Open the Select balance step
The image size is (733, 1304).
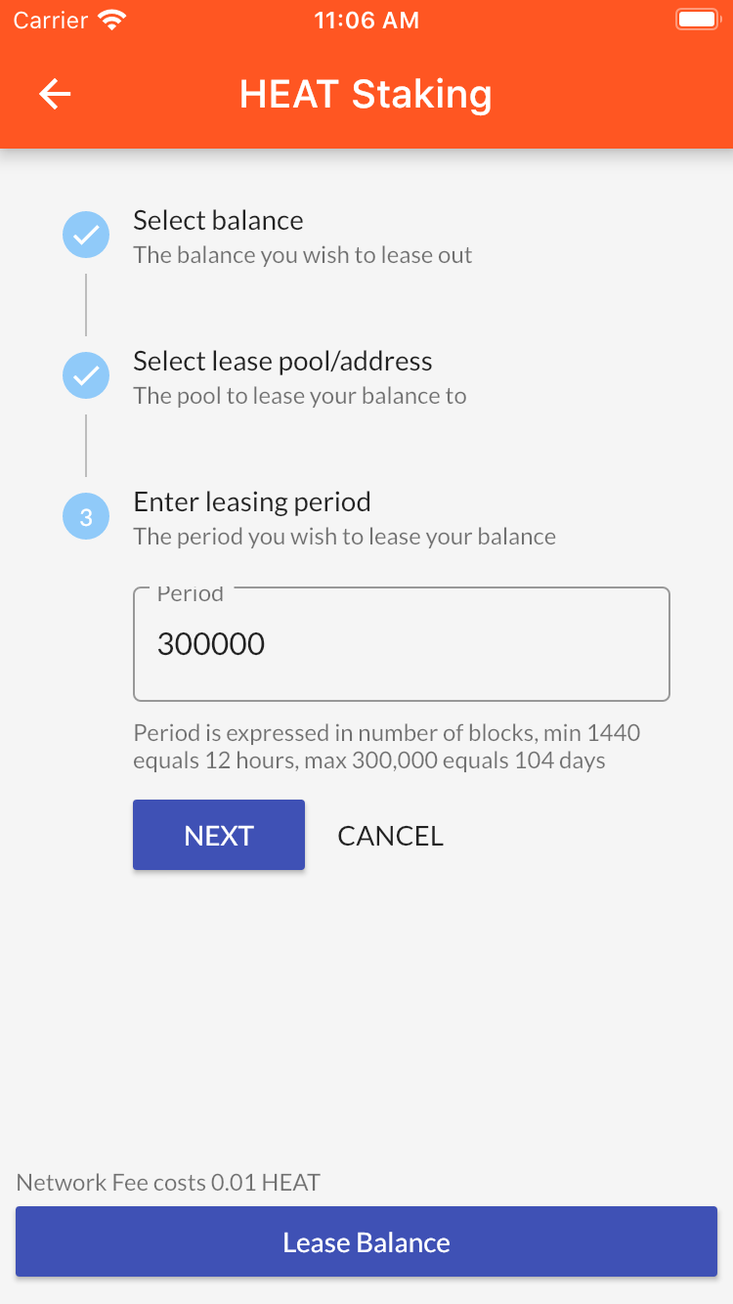(218, 221)
